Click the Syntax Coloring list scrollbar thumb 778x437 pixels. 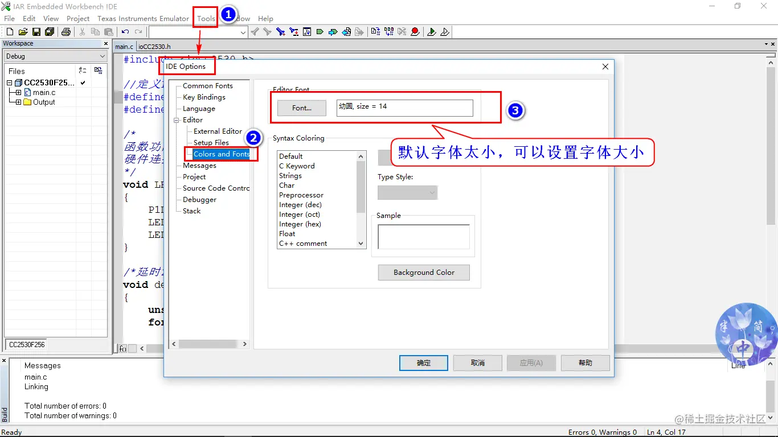[x=361, y=187]
